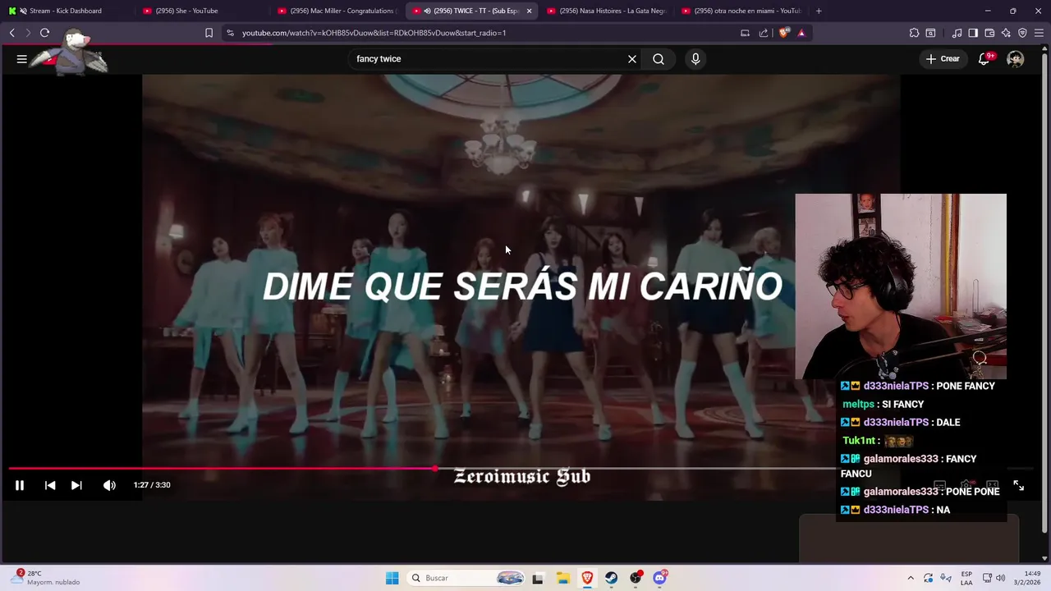Open Steam from taskbar
1051x591 pixels.
[611, 578]
